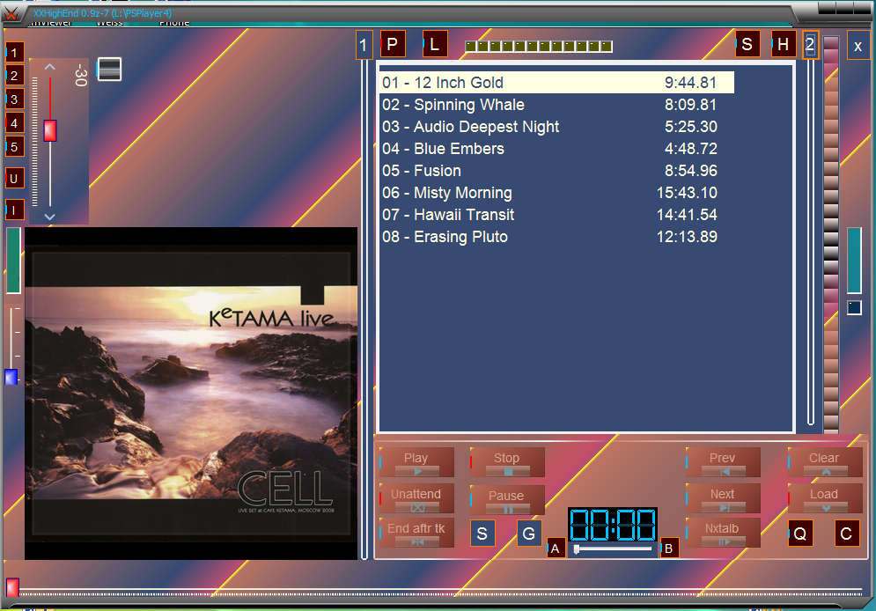Click the P button above the playlist
The width and height of the screenshot is (876, 611).
point(393,44)
